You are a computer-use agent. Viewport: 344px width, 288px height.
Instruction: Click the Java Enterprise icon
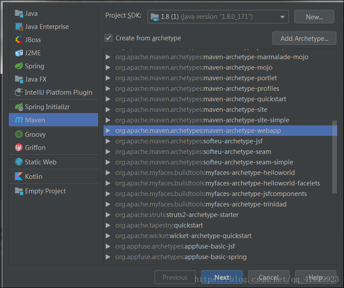[19, 27]
